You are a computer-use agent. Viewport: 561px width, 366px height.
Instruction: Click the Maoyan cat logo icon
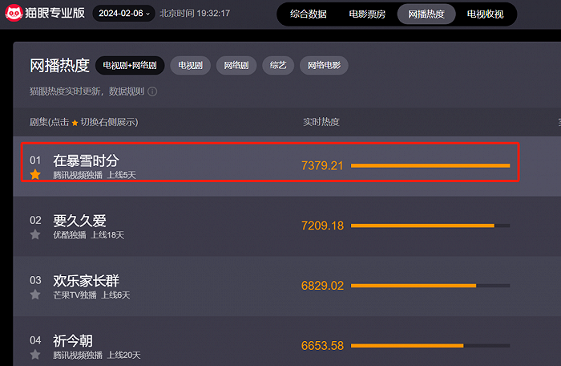[14, 13]
